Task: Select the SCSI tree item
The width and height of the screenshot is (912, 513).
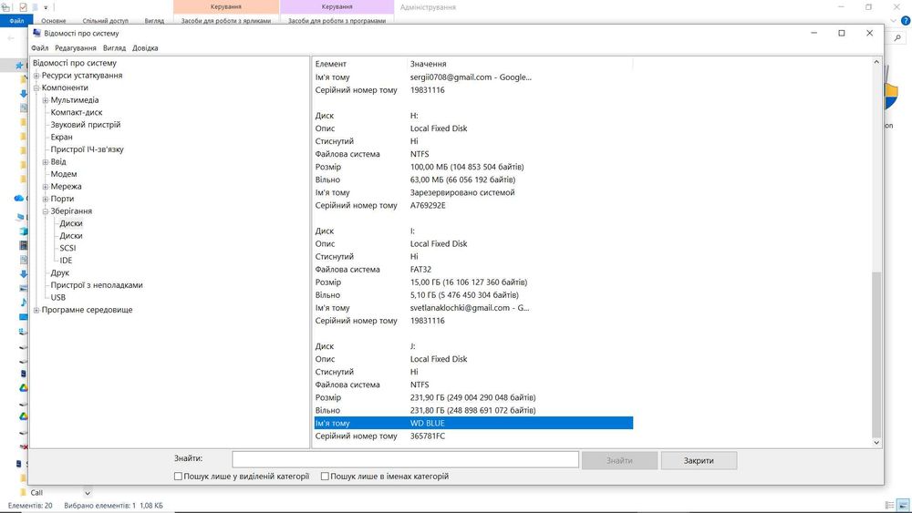Action: pos(67,248)
